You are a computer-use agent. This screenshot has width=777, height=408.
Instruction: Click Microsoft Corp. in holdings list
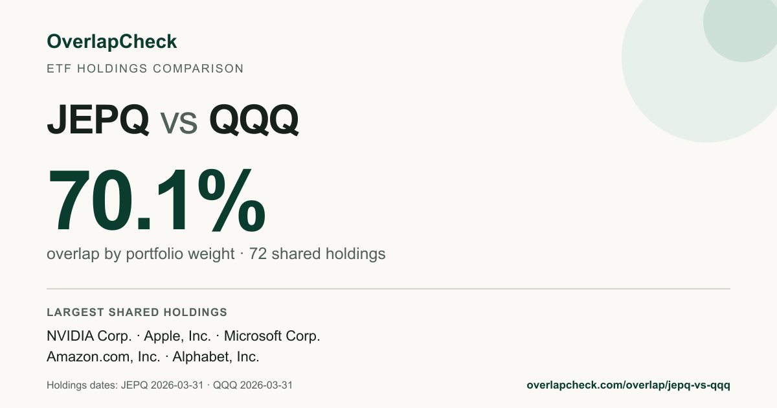272,336
